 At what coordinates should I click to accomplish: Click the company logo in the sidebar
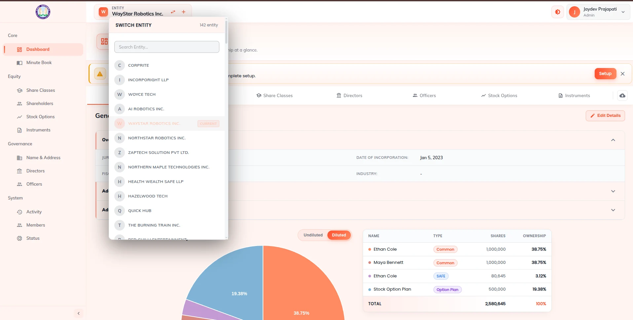43,12
